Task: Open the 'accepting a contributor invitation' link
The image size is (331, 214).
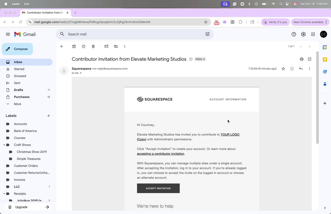Action: (161, 154)
